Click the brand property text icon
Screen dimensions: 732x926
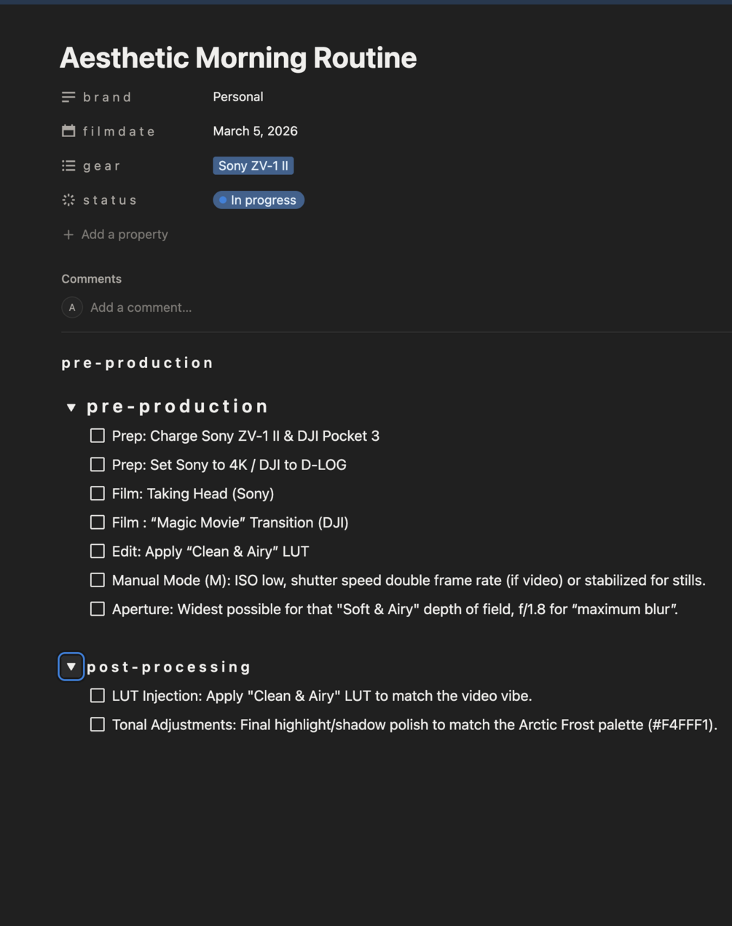pyautogui.click(x=68, y=97)
